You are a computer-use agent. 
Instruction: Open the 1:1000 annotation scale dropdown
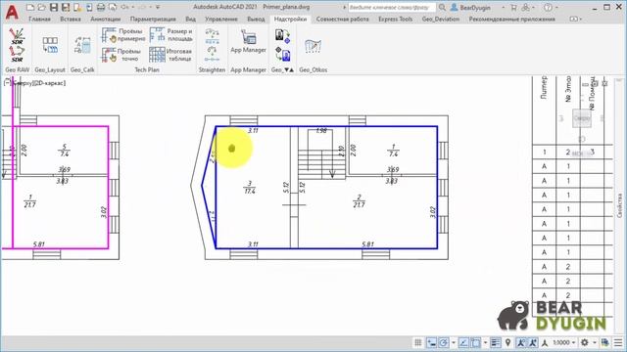(x=564, y=343)
